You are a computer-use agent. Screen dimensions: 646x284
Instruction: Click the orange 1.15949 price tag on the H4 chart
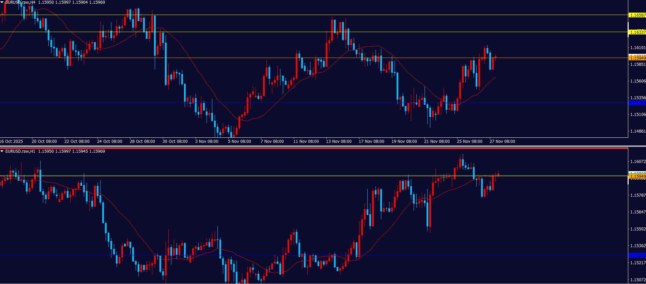[637, 58]
